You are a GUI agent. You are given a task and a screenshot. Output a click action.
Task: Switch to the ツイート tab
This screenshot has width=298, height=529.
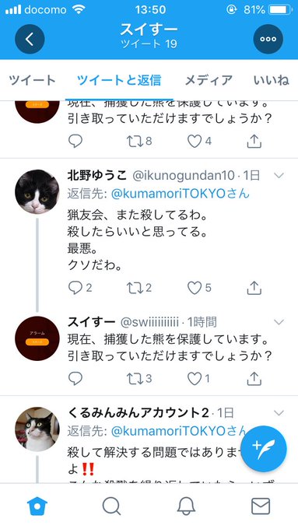pos(32,80)
